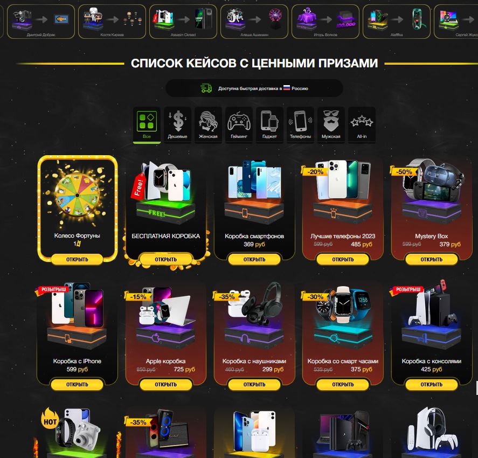
Task: Click the Apple коробка case image
Action: [165, 316]
